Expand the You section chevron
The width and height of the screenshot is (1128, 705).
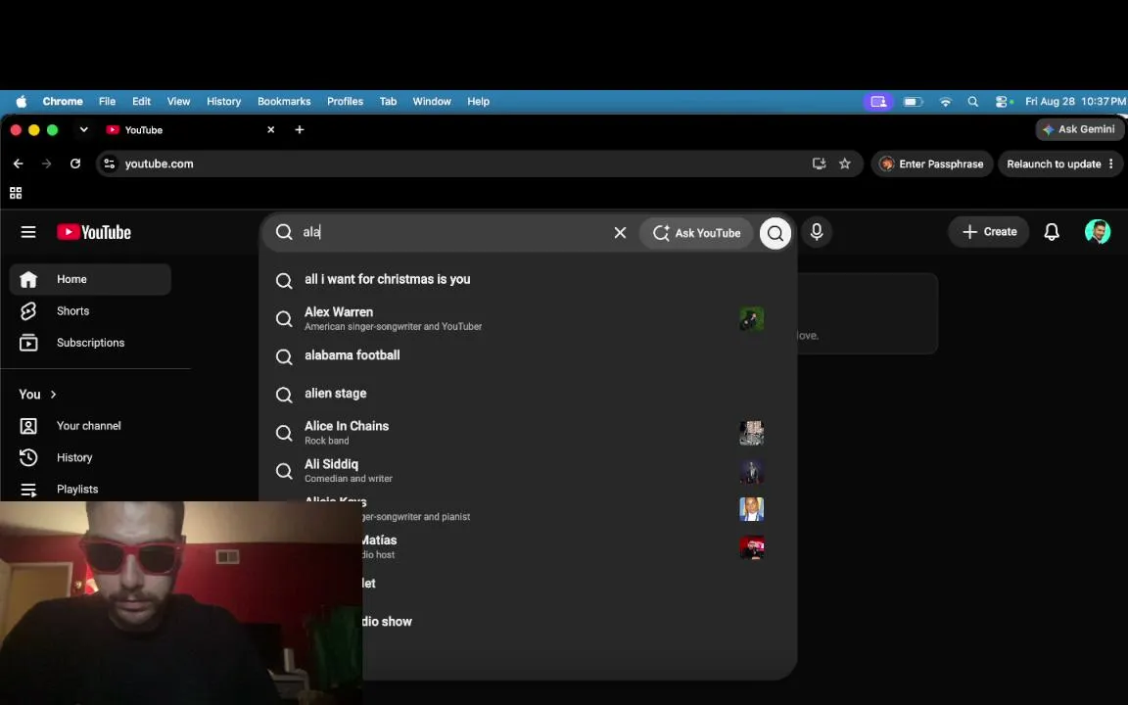(53, 395)
